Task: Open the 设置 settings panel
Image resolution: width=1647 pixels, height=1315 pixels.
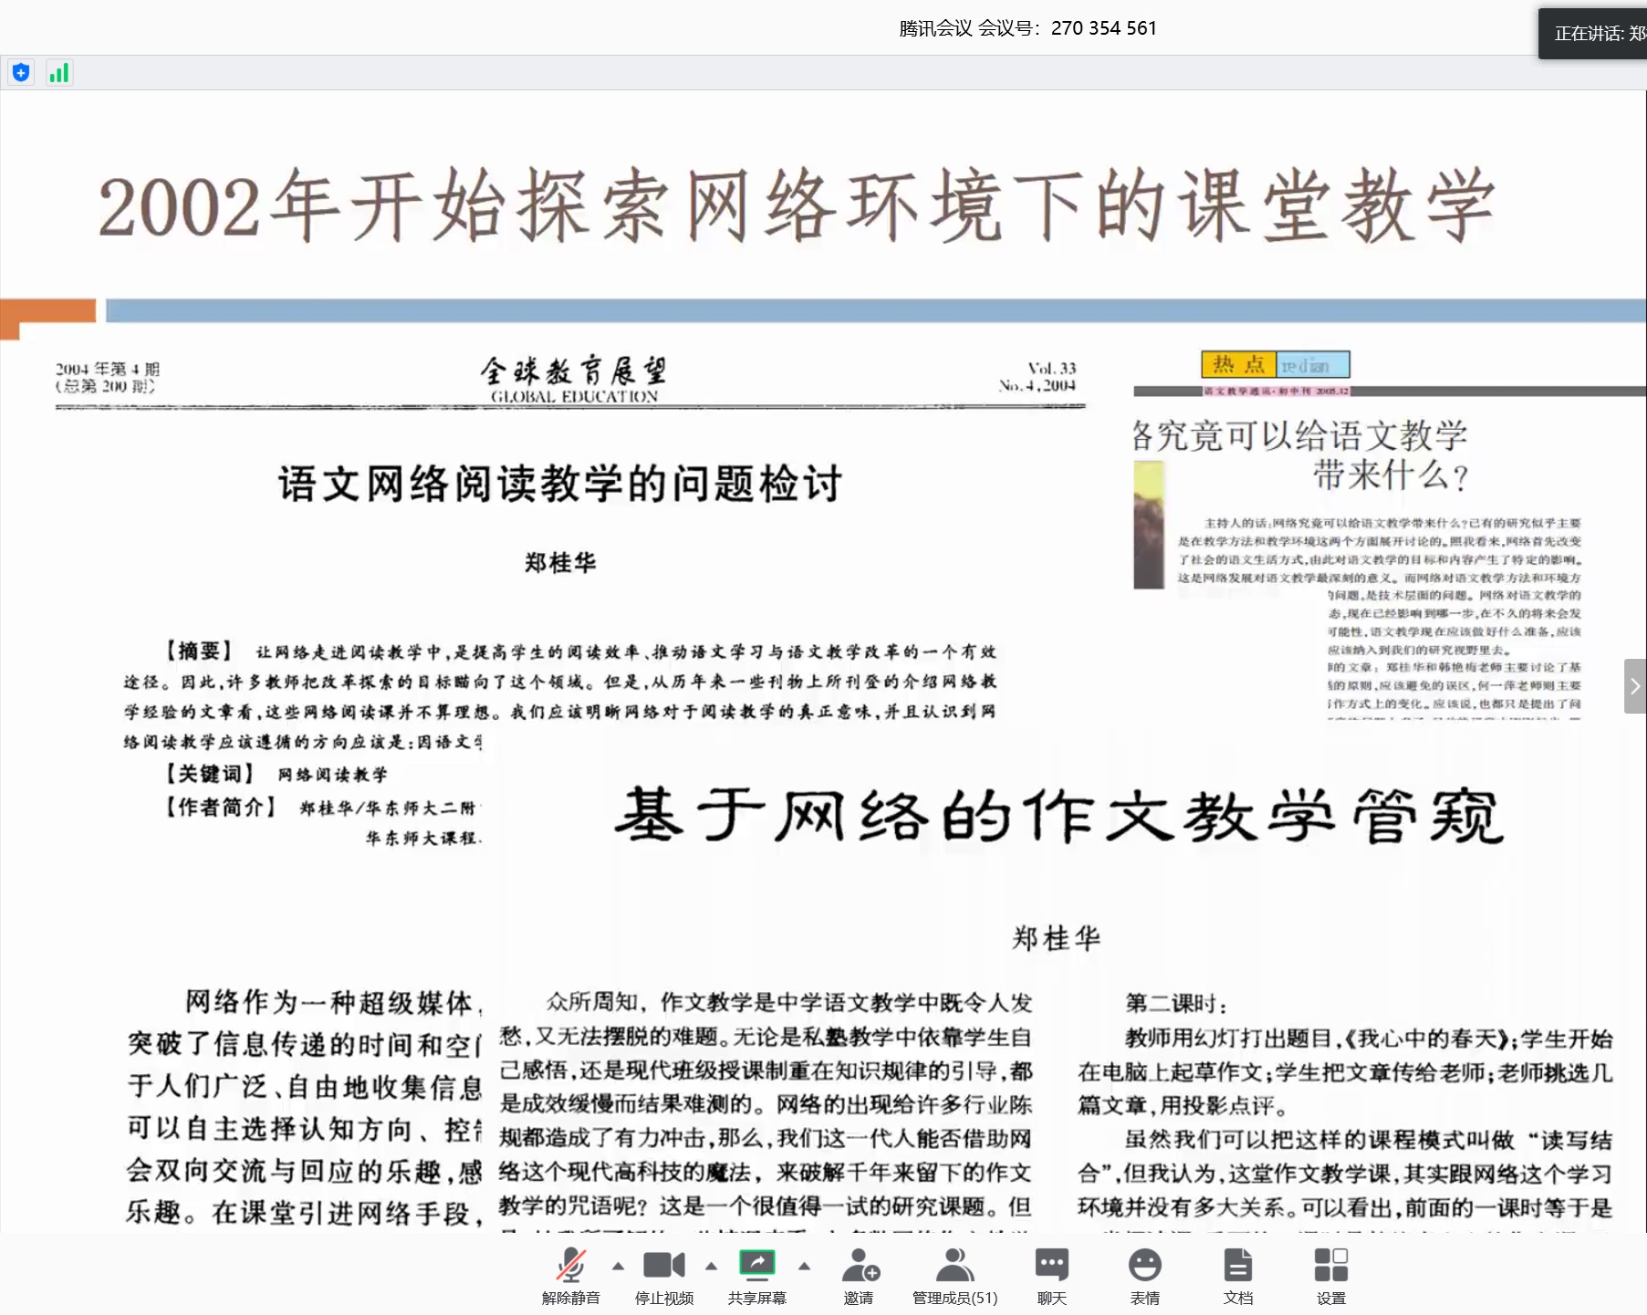Action: [1330, 1276]
